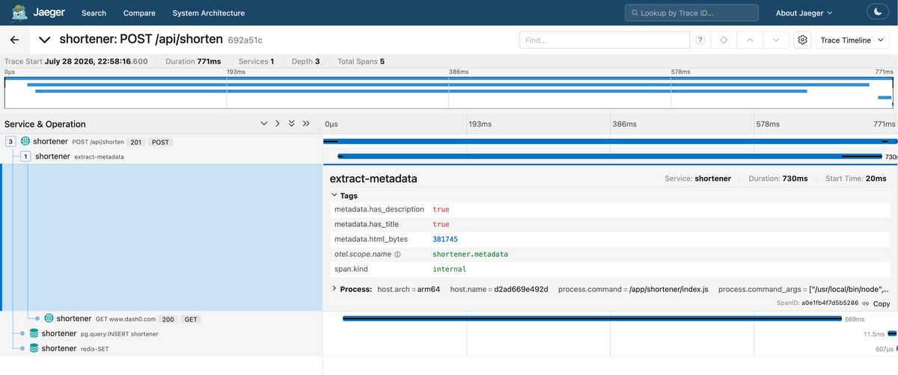
Task: Collapse the Tags section
Action: point(345,196)
